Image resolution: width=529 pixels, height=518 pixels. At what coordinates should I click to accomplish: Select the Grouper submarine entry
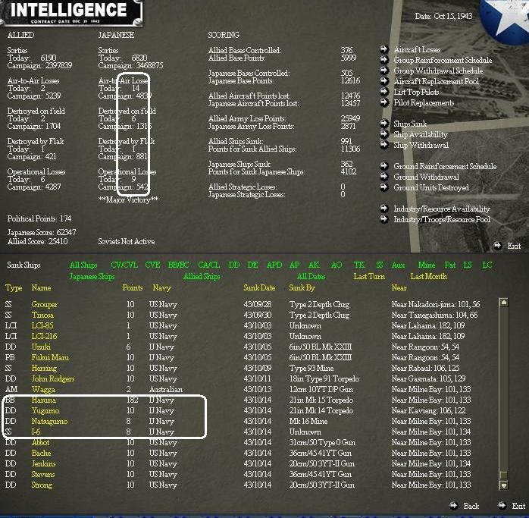click(243, 305)
